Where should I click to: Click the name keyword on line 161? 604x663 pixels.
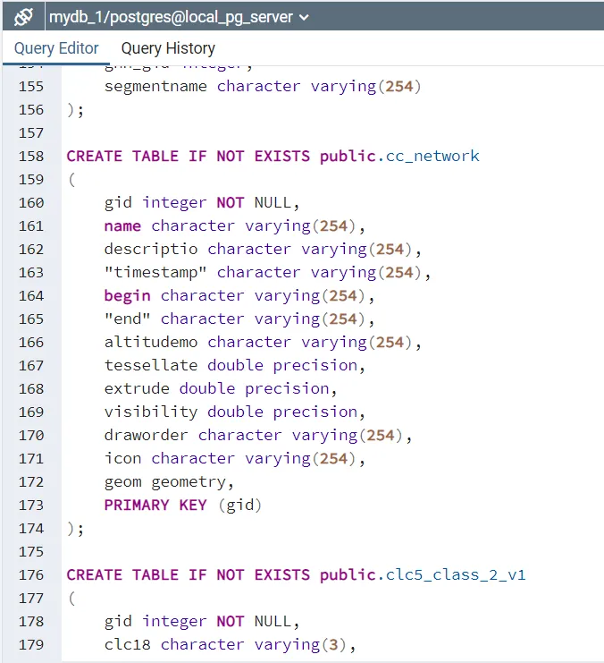[123, 225]
